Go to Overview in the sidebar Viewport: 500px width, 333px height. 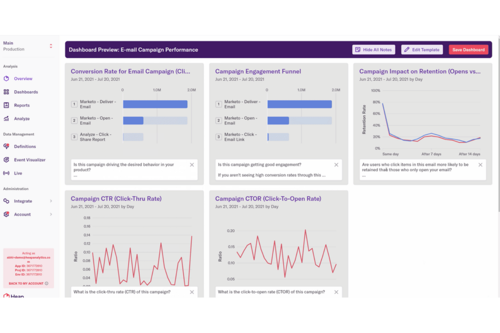pos(23,79)
